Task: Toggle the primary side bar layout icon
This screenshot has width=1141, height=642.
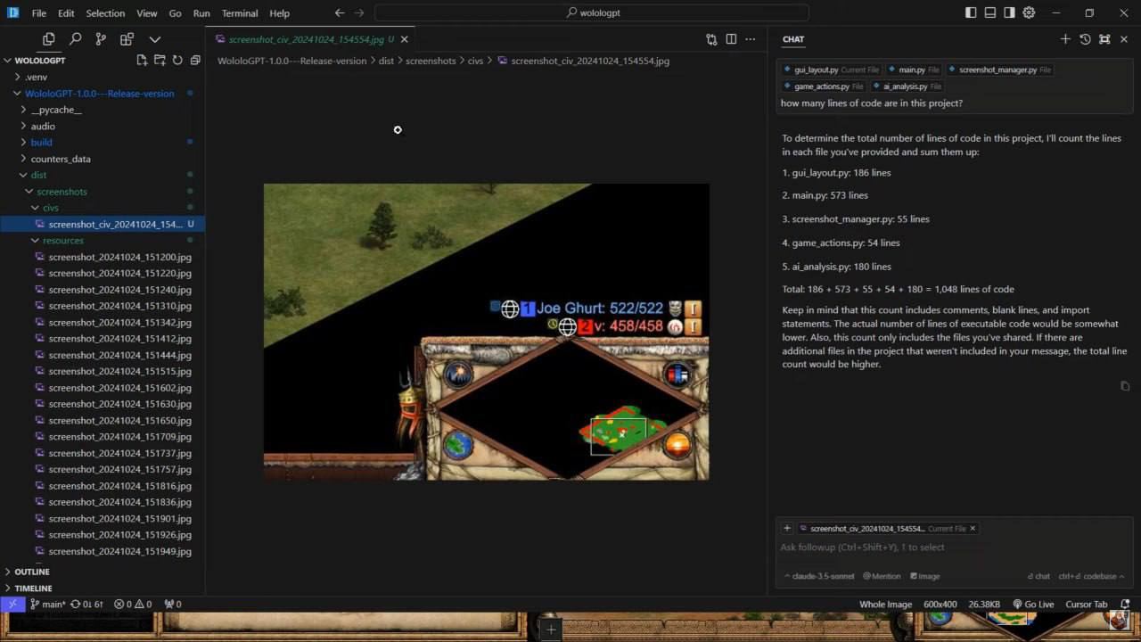Action: [971, 12]
